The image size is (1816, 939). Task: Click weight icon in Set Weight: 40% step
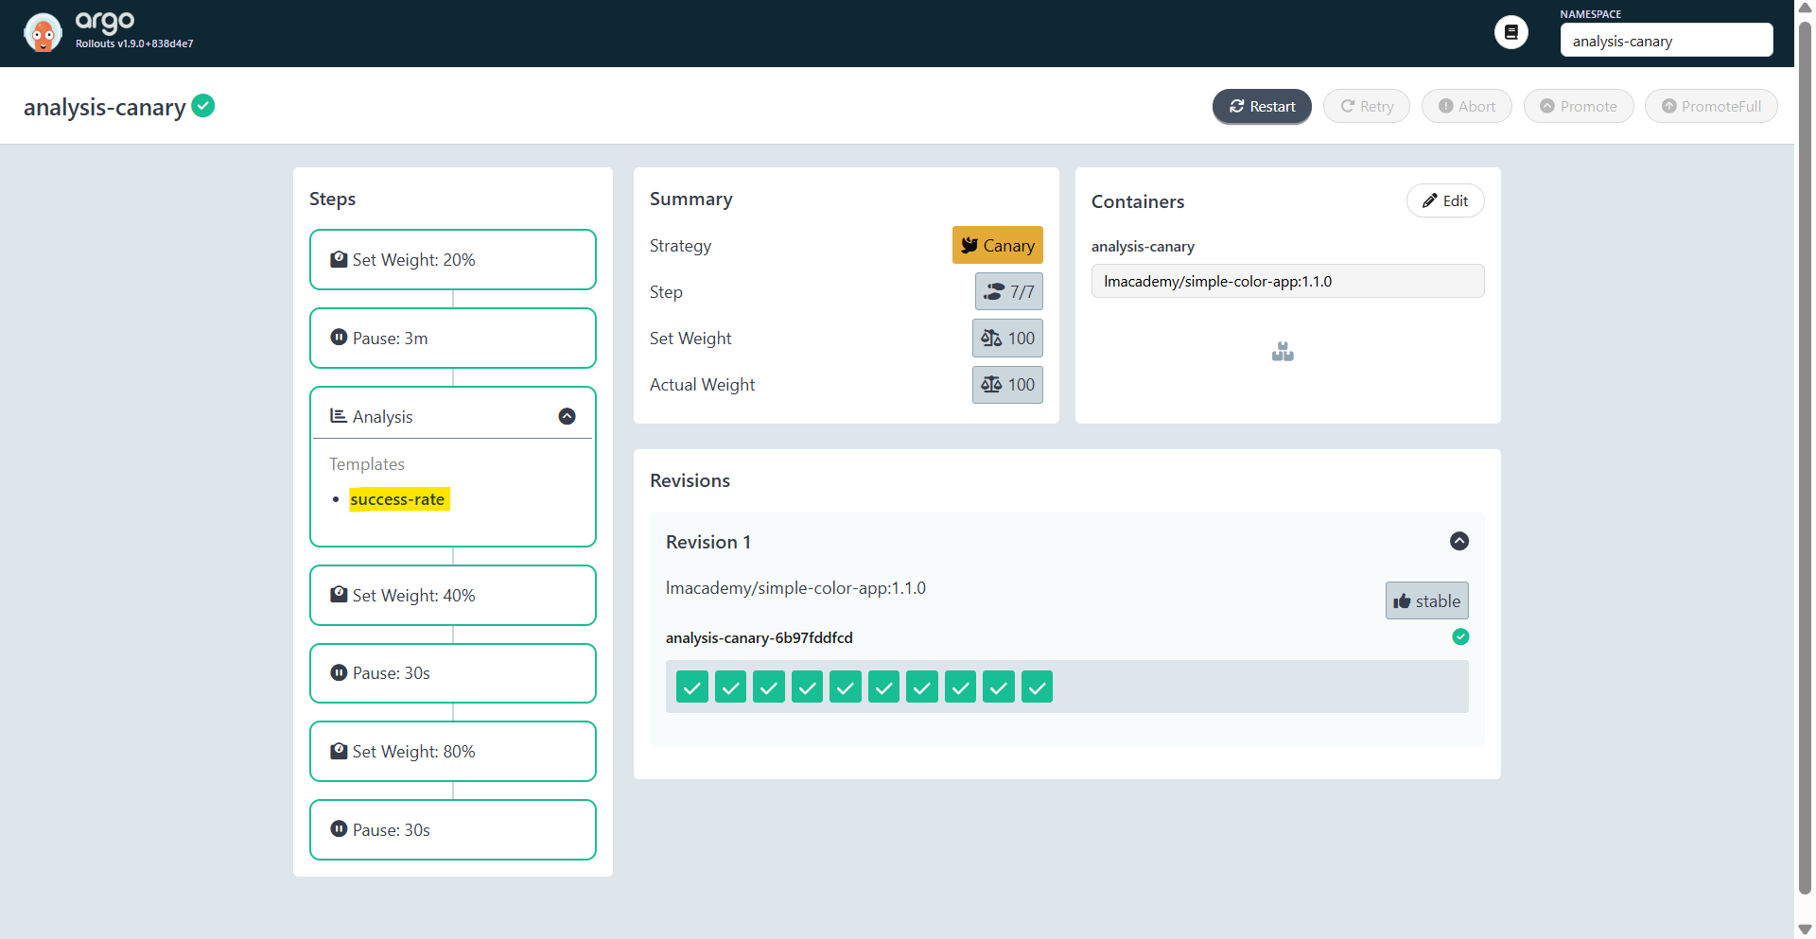pos(339,595)
